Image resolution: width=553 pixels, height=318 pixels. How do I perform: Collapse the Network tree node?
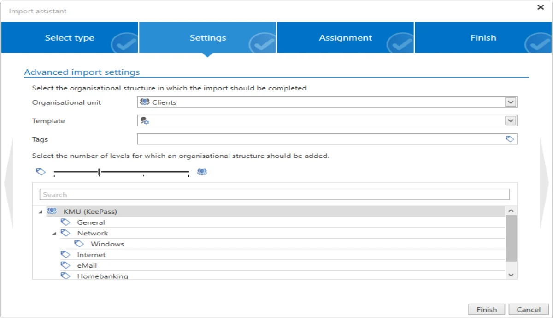[x=54, y=234]
